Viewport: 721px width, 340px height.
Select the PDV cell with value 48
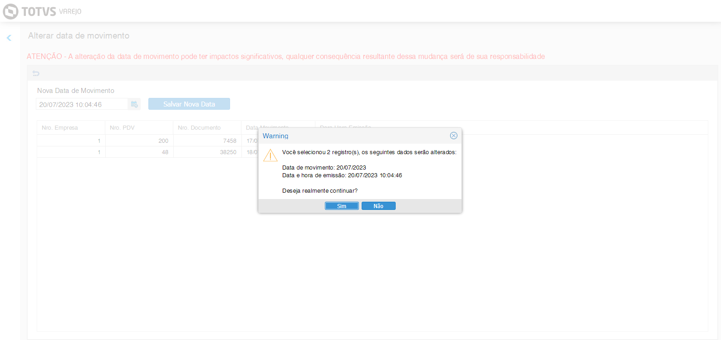139,152
